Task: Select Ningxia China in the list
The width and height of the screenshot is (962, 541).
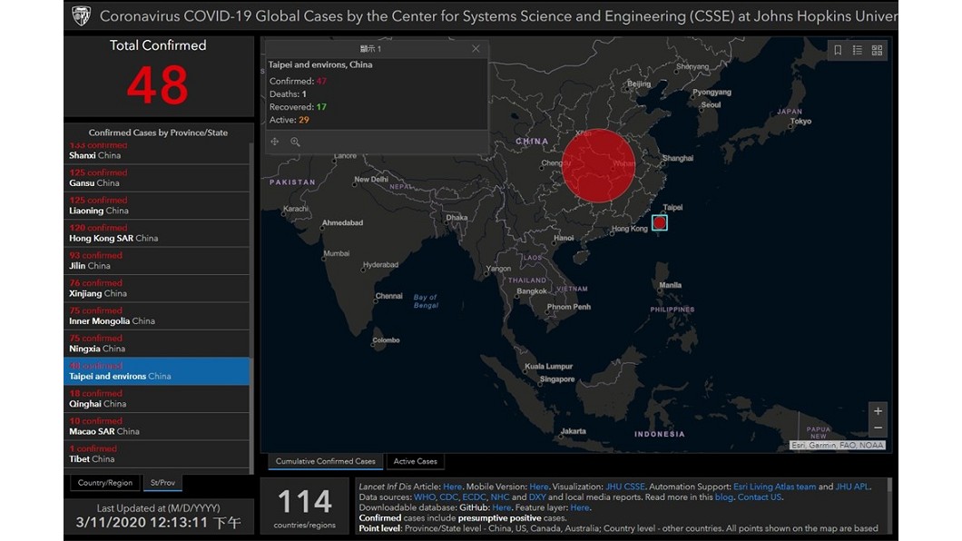Action: (x=156, y=343)
